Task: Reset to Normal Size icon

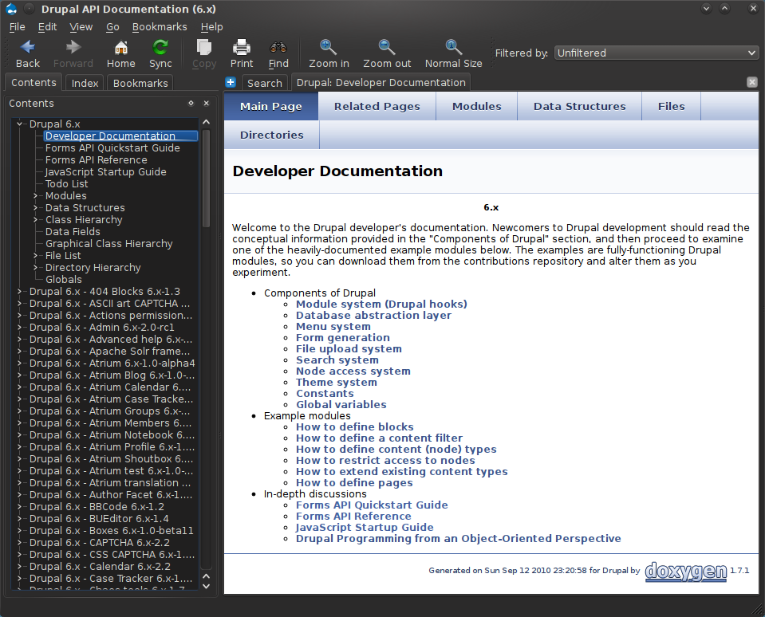Action: 453,47
